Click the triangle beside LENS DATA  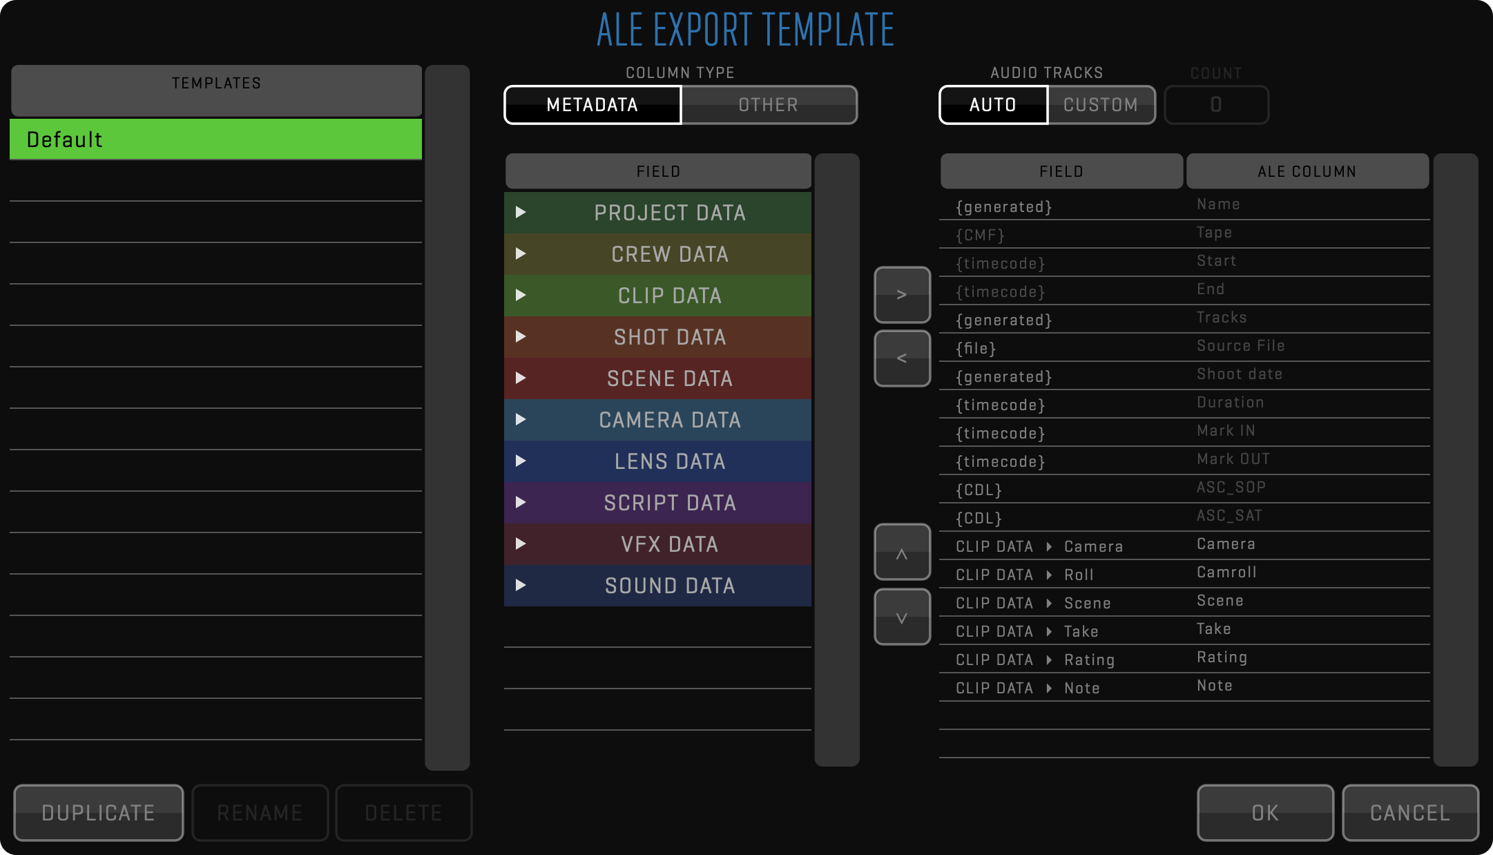point(521,461)
